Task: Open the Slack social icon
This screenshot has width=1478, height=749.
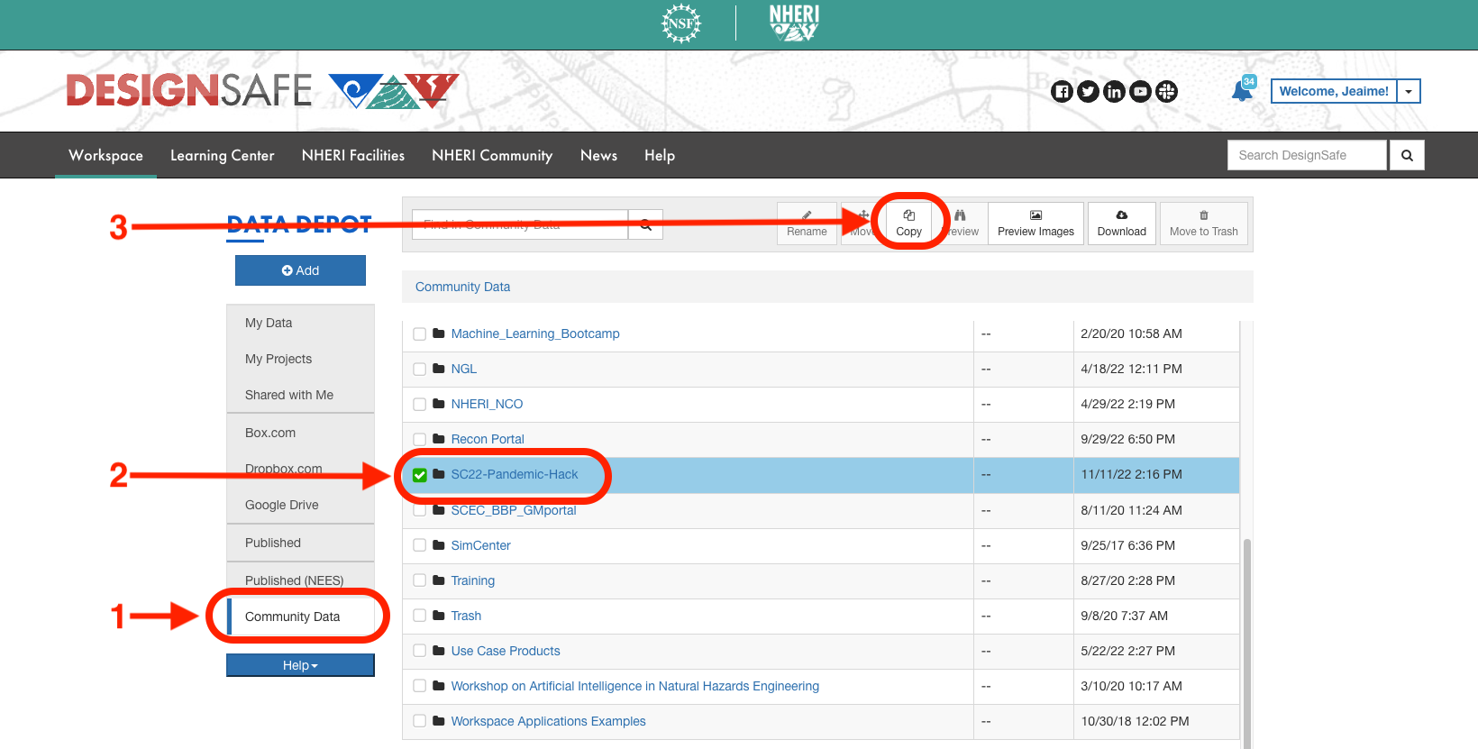Action: point(1166,91)
